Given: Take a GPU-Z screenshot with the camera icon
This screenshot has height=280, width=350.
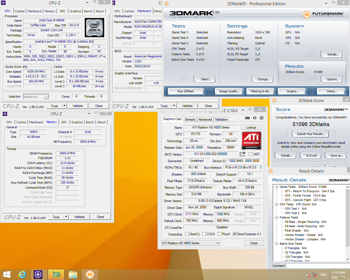Looking at the screenshot, I should (x=247, y=118).
